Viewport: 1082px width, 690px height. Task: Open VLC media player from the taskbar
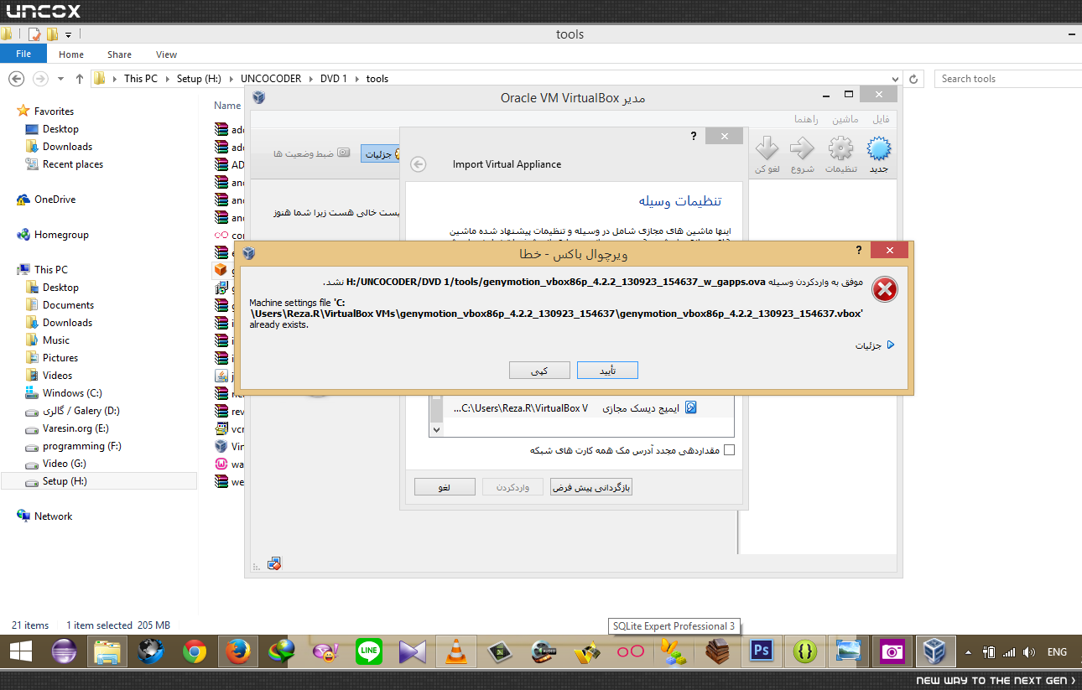pyautogui.click(x=456, y=651)
